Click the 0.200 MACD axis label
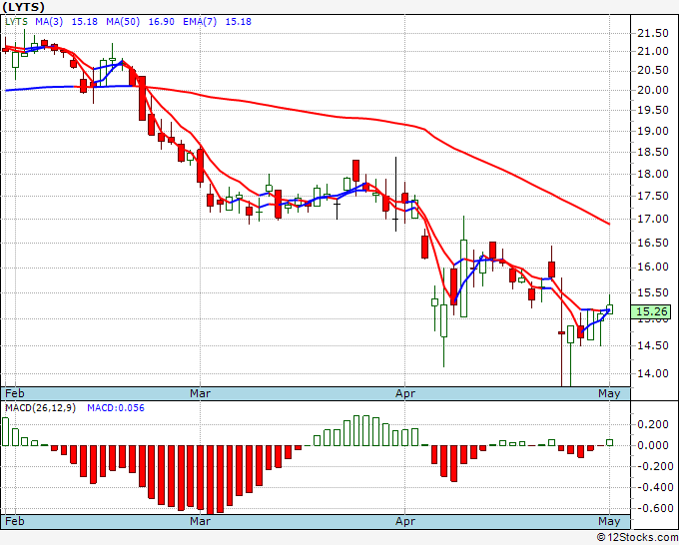This screenshot has height=545, width=679. point(653,424)
